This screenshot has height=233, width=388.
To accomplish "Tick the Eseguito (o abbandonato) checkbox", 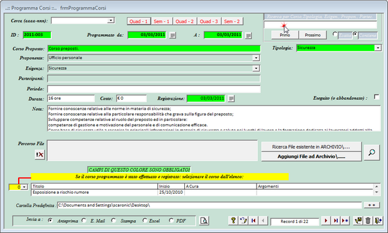I will (377, 97).
